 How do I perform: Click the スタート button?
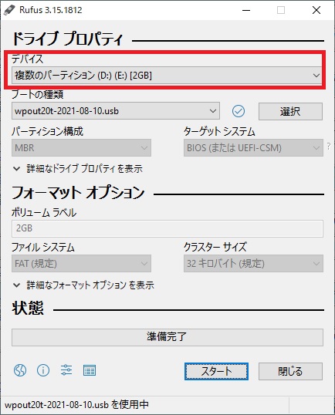(216, 371)
